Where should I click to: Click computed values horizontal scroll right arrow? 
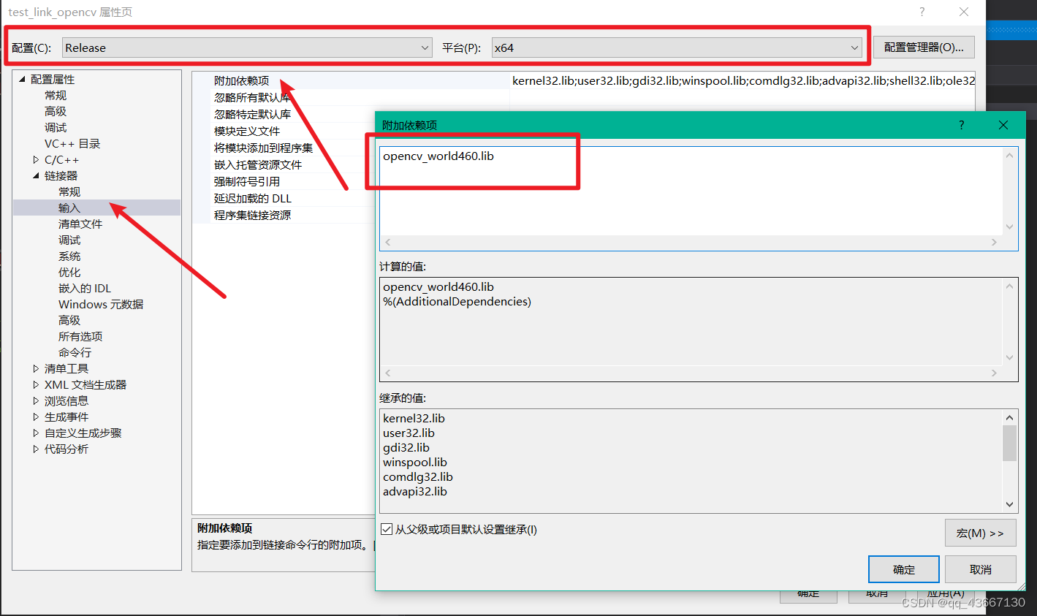tap(994, 373)
